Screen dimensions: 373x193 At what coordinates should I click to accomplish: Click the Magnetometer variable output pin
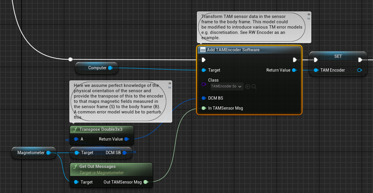(48, 153)
